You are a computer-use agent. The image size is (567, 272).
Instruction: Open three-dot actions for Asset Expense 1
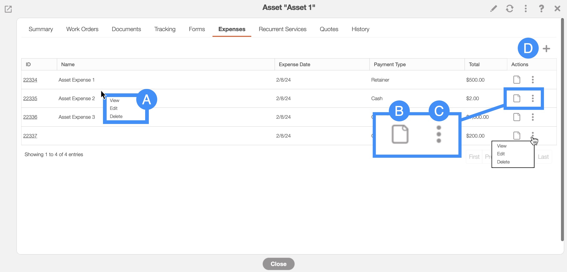[533, 80]
